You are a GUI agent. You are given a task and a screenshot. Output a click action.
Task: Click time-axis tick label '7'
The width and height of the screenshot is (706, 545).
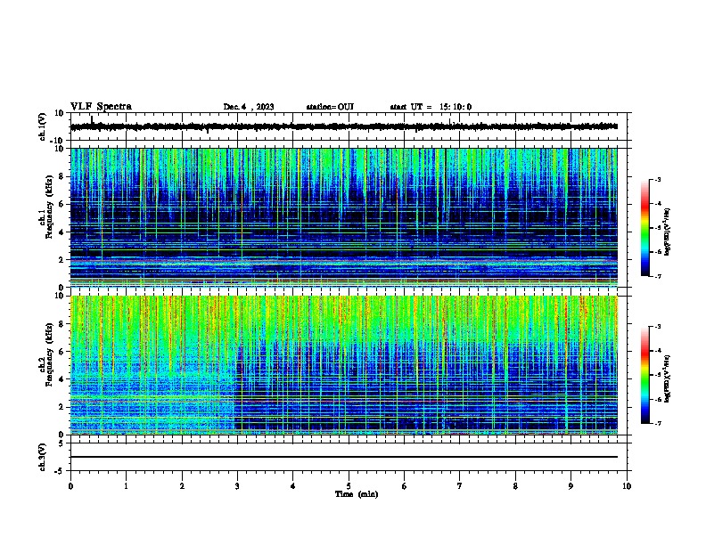[x=460, y=486]
